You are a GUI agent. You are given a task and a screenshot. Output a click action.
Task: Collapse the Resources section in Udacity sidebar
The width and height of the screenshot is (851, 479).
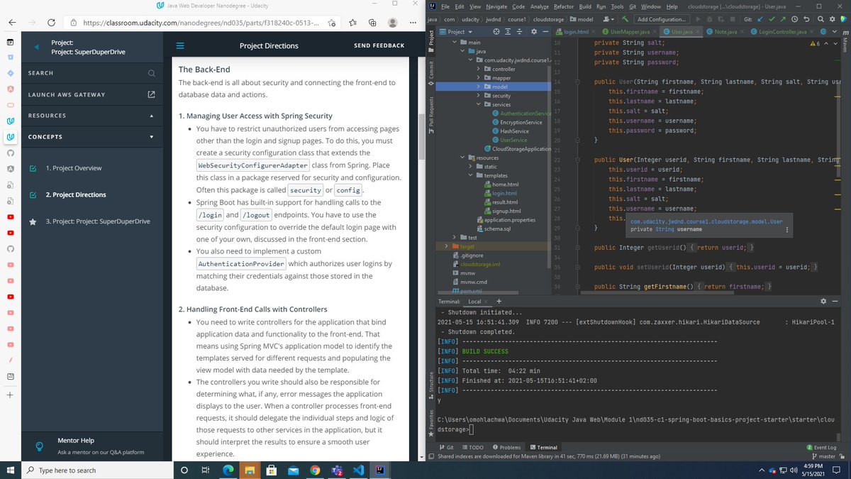[151, 116]
